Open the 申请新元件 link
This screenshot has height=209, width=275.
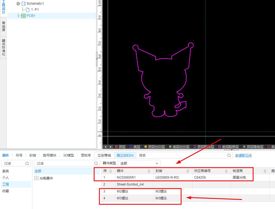pyautogui.click(x=243, y=155)
